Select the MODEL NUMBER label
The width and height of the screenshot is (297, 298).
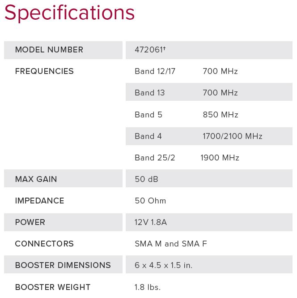(x=49, y=50)
